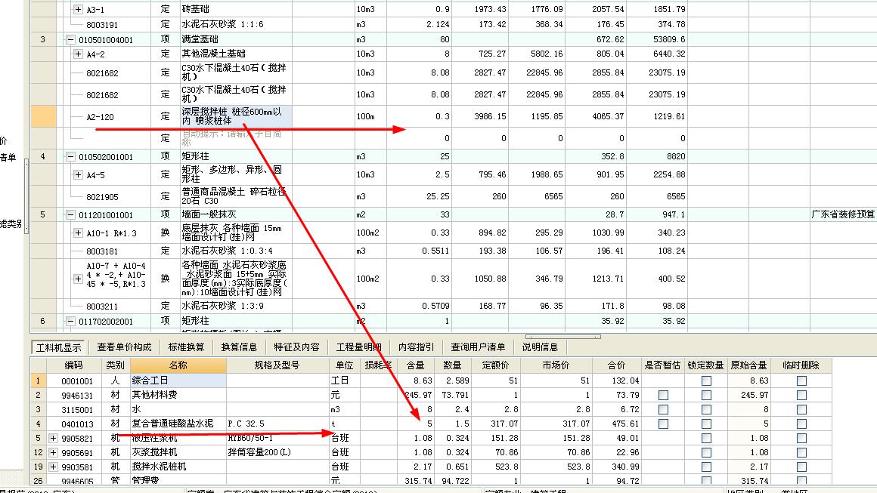Click material code 9946131

coord(77,396)
